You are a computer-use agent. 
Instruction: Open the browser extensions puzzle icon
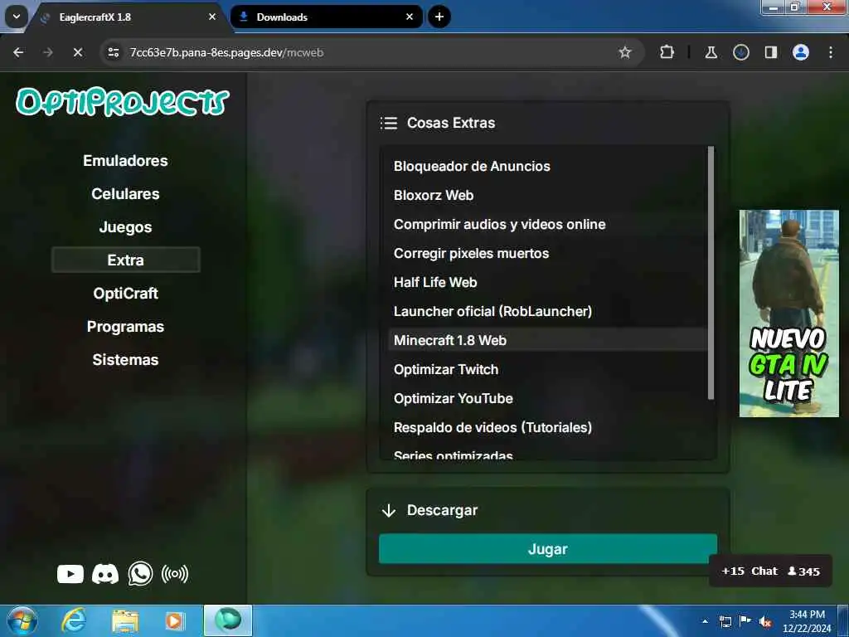tap(667, 52)
